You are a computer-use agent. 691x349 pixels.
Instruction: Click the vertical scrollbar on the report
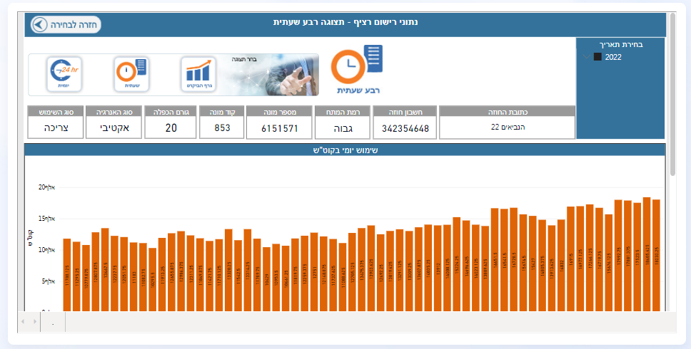pos(672,93)
